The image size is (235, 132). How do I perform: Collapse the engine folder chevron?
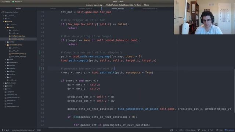coord(3,21)
